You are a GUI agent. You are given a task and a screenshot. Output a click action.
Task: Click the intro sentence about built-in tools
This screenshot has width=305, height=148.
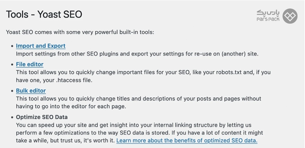(80, 32)
